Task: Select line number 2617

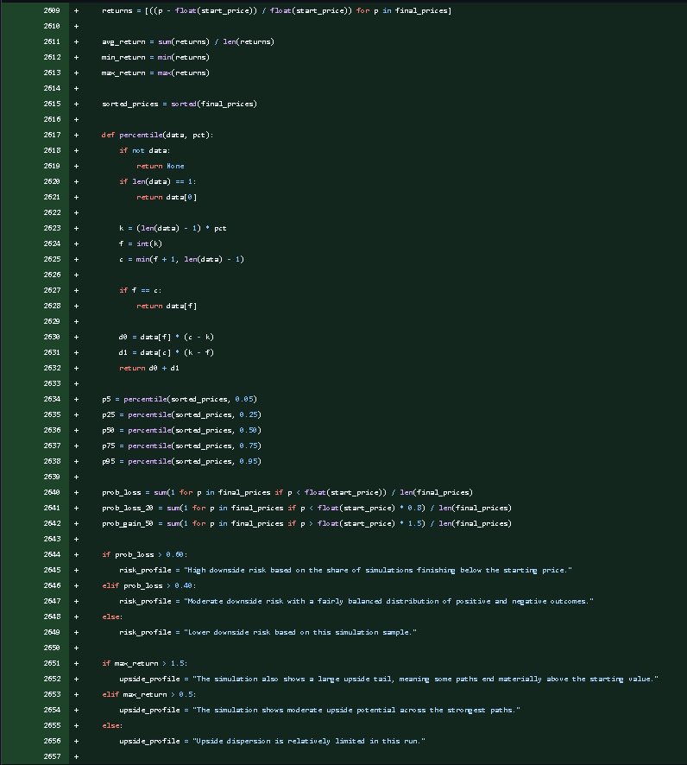Action: [x=52, y=135]
